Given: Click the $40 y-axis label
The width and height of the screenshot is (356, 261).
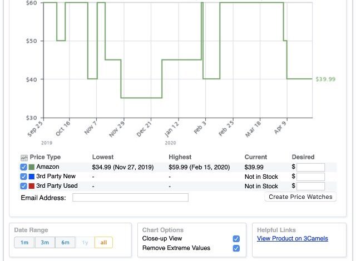Looking at the screenshot, I should 31,79.
